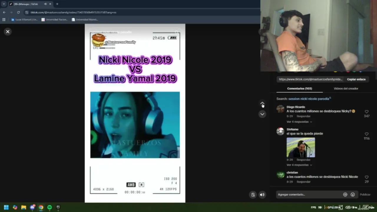Go to the next video arrow
Viewport: 377px width, 212px height.
pyautogui.click(x=262, y=114)
